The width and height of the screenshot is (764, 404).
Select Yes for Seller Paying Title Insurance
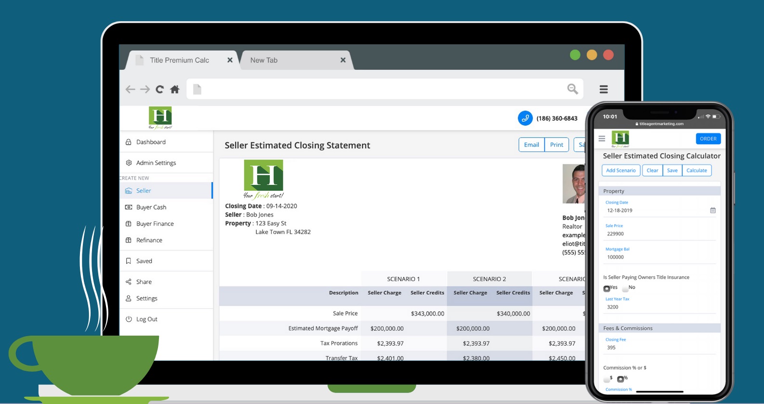pos(607,288)
